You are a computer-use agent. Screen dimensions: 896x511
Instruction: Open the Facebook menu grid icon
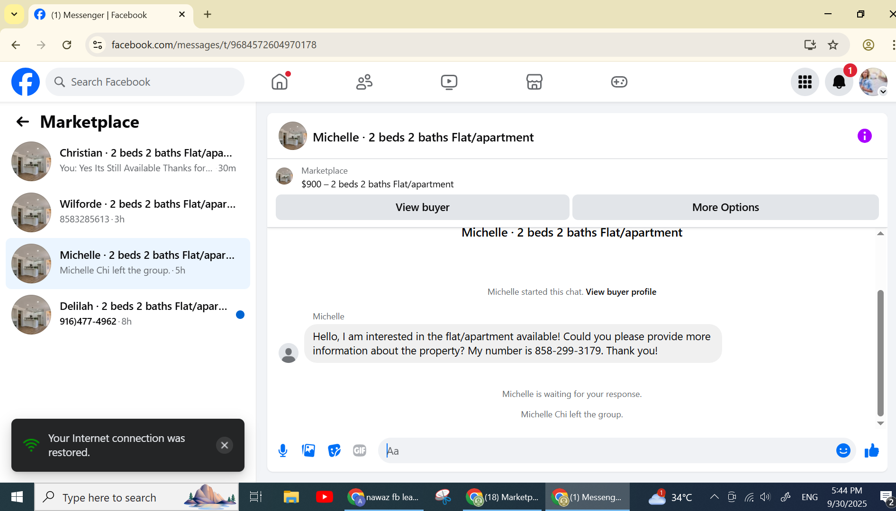click(x=805, y=82)
